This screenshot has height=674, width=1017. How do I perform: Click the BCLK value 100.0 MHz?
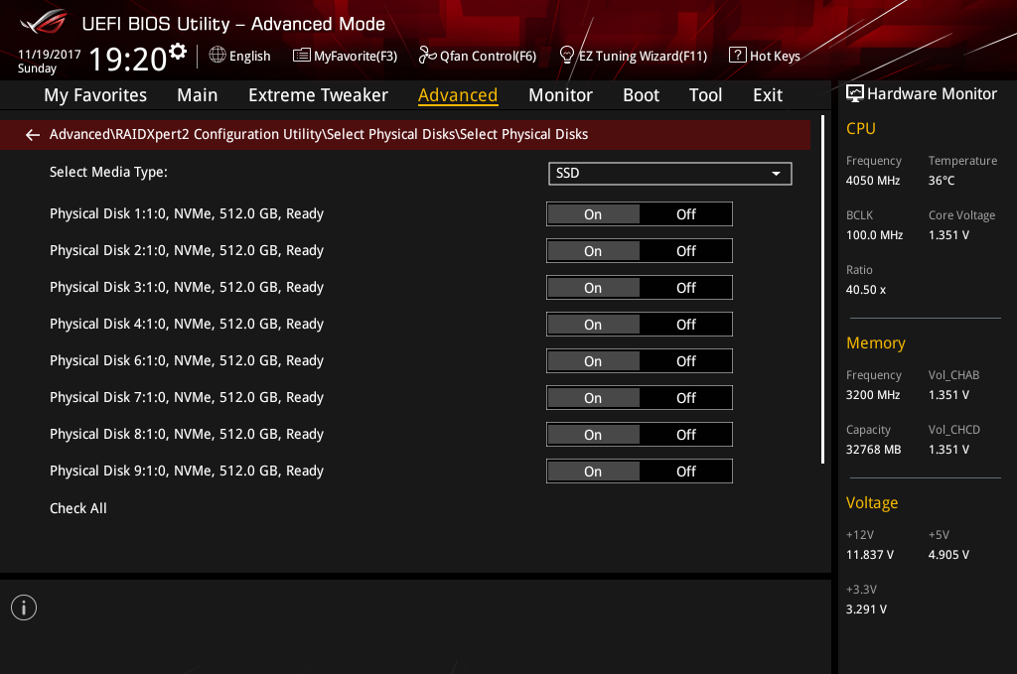[874, 235]
